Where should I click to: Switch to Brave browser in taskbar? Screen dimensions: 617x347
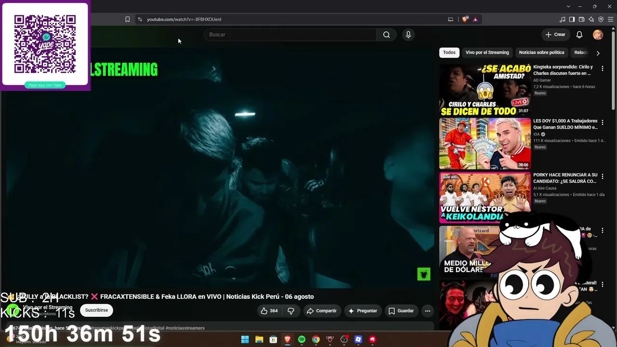[x=287, y=339]
